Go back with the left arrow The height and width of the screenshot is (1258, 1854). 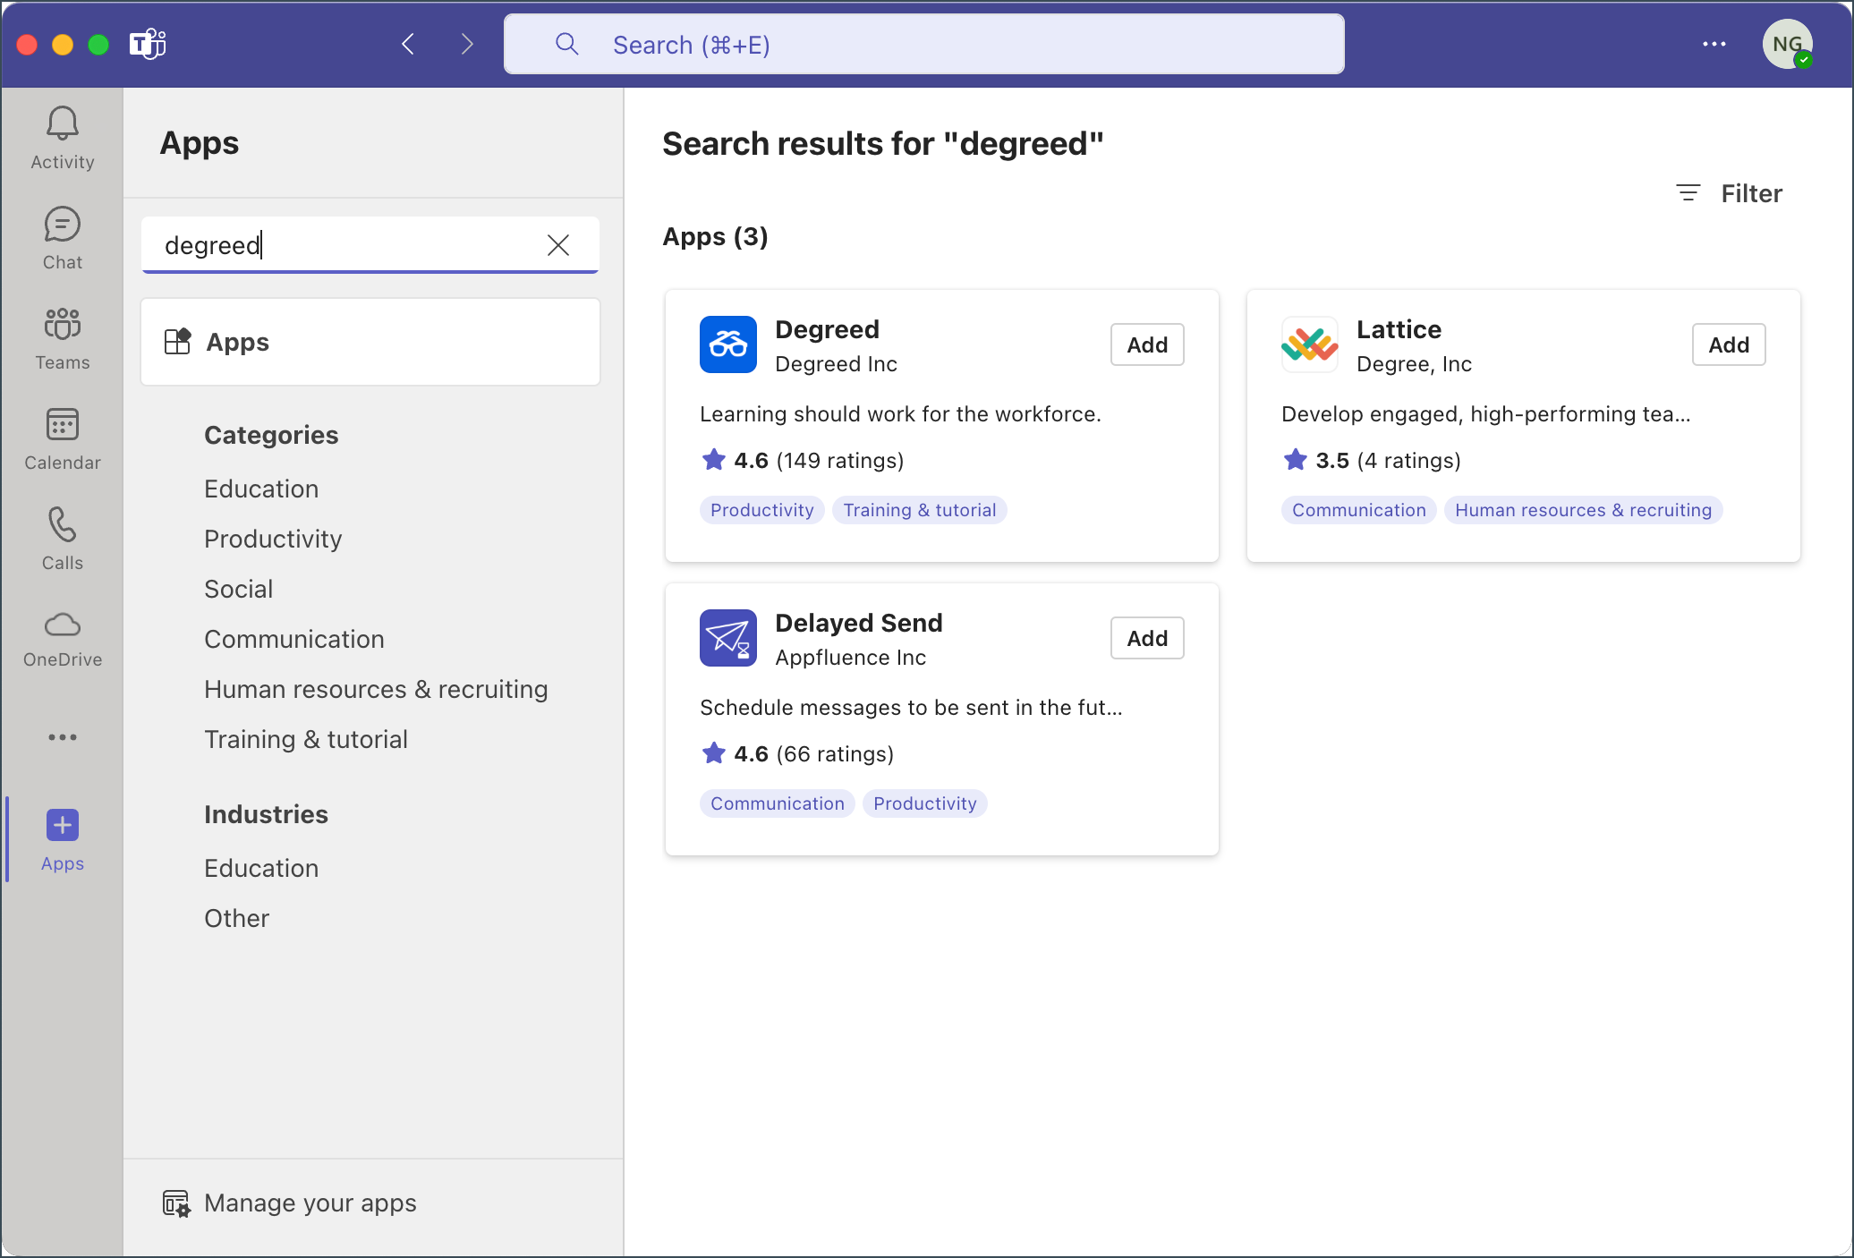pyautogui.click(x=408, y=44)
